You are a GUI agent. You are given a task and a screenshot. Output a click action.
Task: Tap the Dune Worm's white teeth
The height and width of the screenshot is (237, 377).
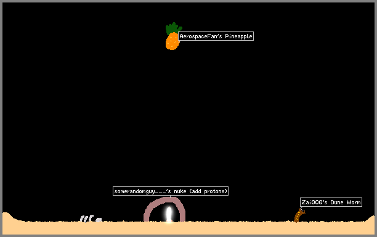tap(302, 211)
